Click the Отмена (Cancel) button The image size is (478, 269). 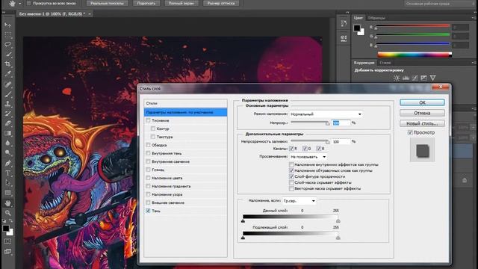[x=422, y=113]
